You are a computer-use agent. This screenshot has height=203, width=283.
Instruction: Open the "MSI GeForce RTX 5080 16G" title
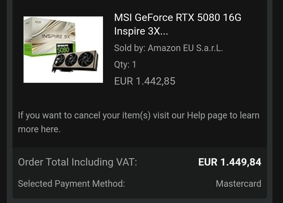pos(178,17)
